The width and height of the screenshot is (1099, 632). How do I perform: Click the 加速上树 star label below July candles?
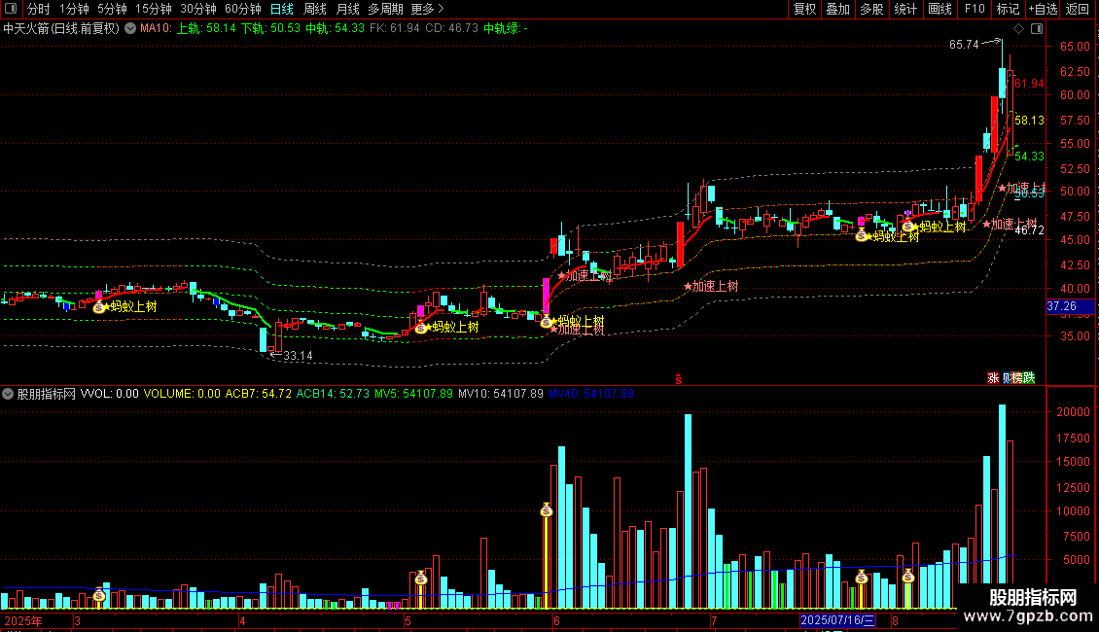[711, 286]
